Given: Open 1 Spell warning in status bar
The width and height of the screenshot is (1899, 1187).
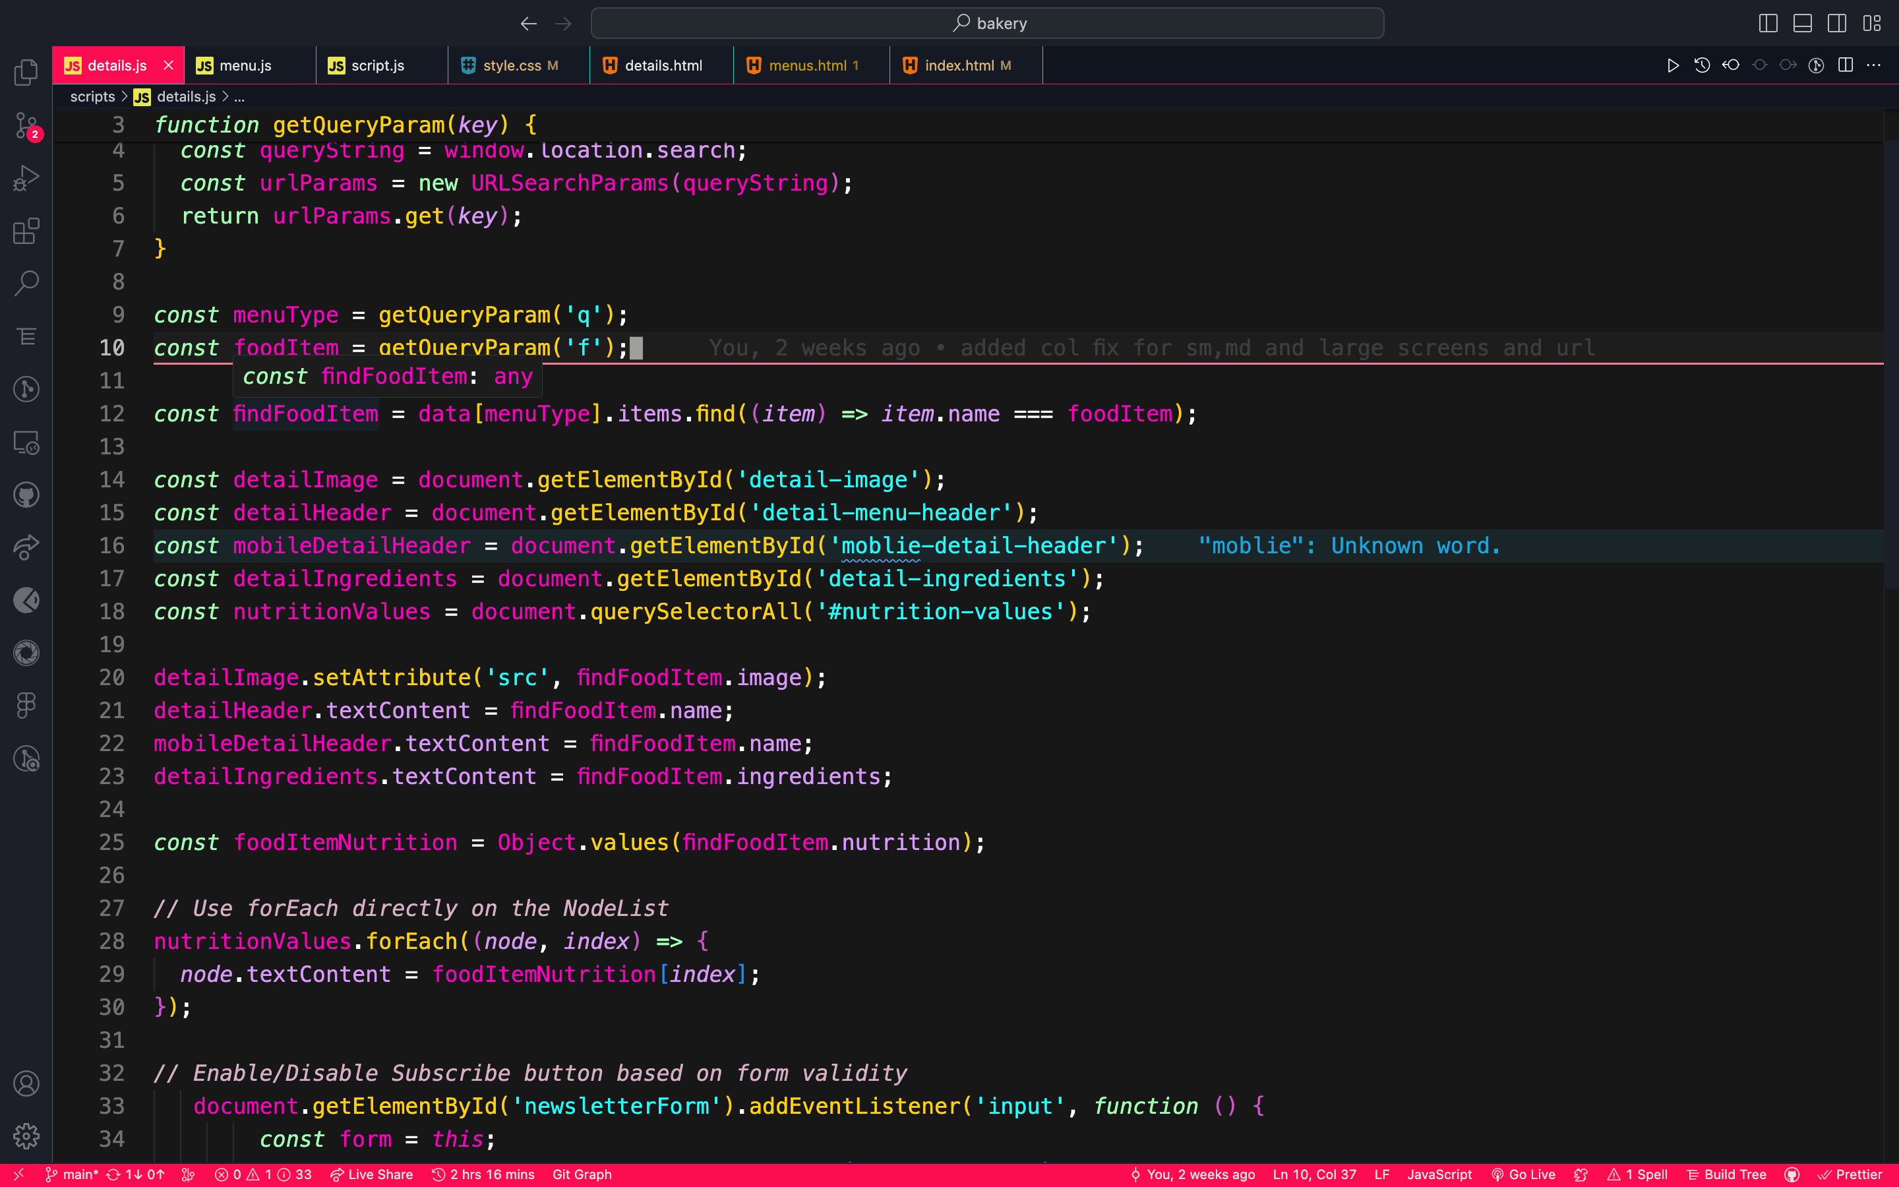Looking at the screenshot, I should (x=1639, y=1174).
